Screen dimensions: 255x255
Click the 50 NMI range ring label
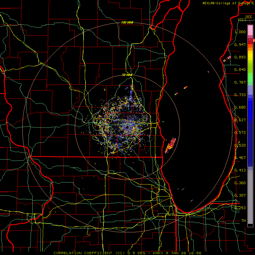coord(127,75)
